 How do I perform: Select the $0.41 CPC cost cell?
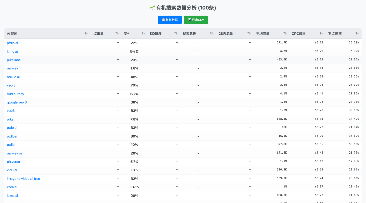click(x=319, y=93)
